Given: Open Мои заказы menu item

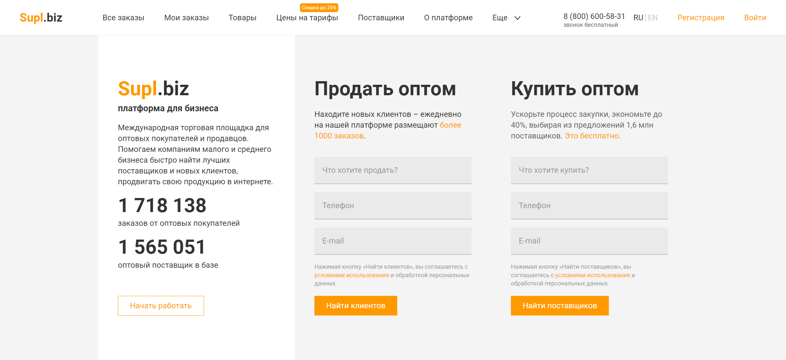Looking at the screenshot, I should (186, 18).
